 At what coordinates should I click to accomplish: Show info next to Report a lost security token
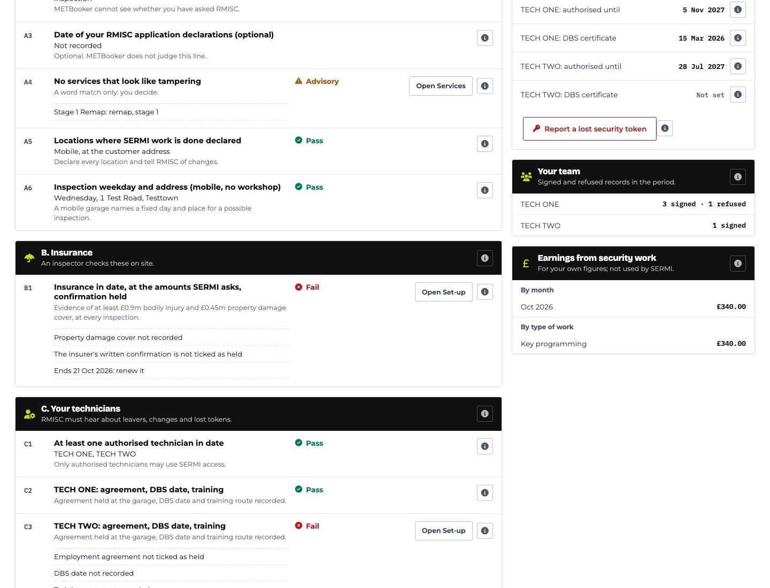(x=665, y=128)
